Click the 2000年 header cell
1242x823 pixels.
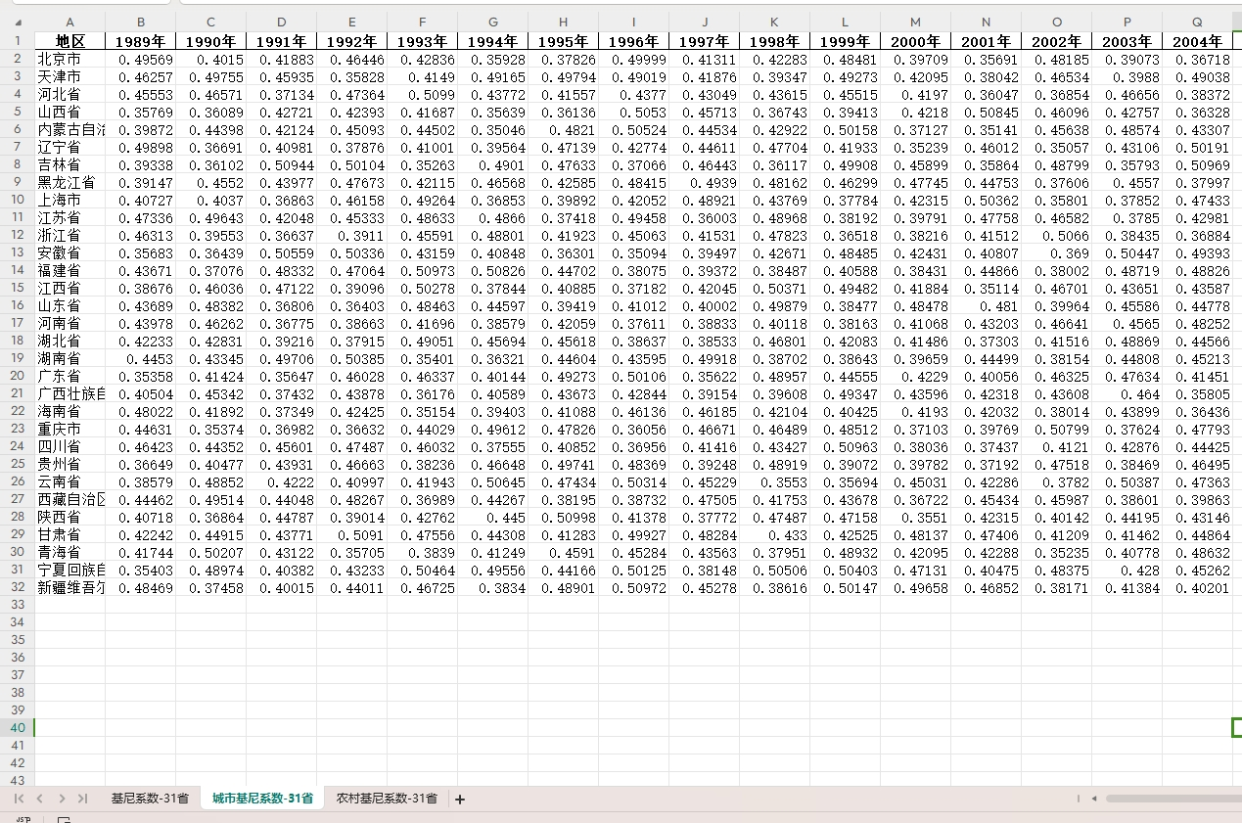(916, 41)
